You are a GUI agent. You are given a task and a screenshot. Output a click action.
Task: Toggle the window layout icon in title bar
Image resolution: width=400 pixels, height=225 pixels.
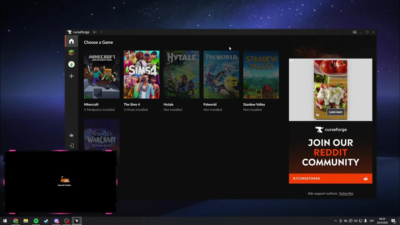[x=354, y=32]
